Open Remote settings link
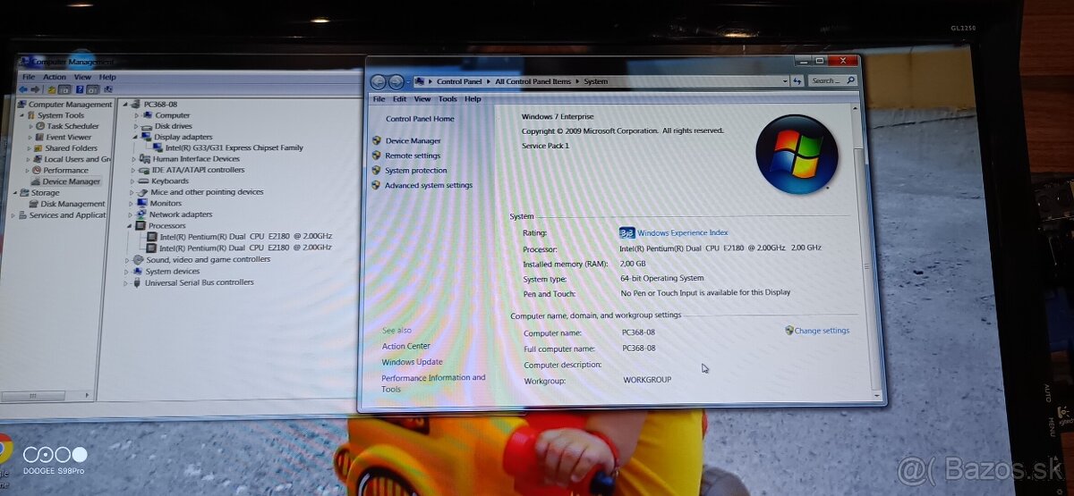The height and width of the screenshot is (496, 1074). (412, 156)
